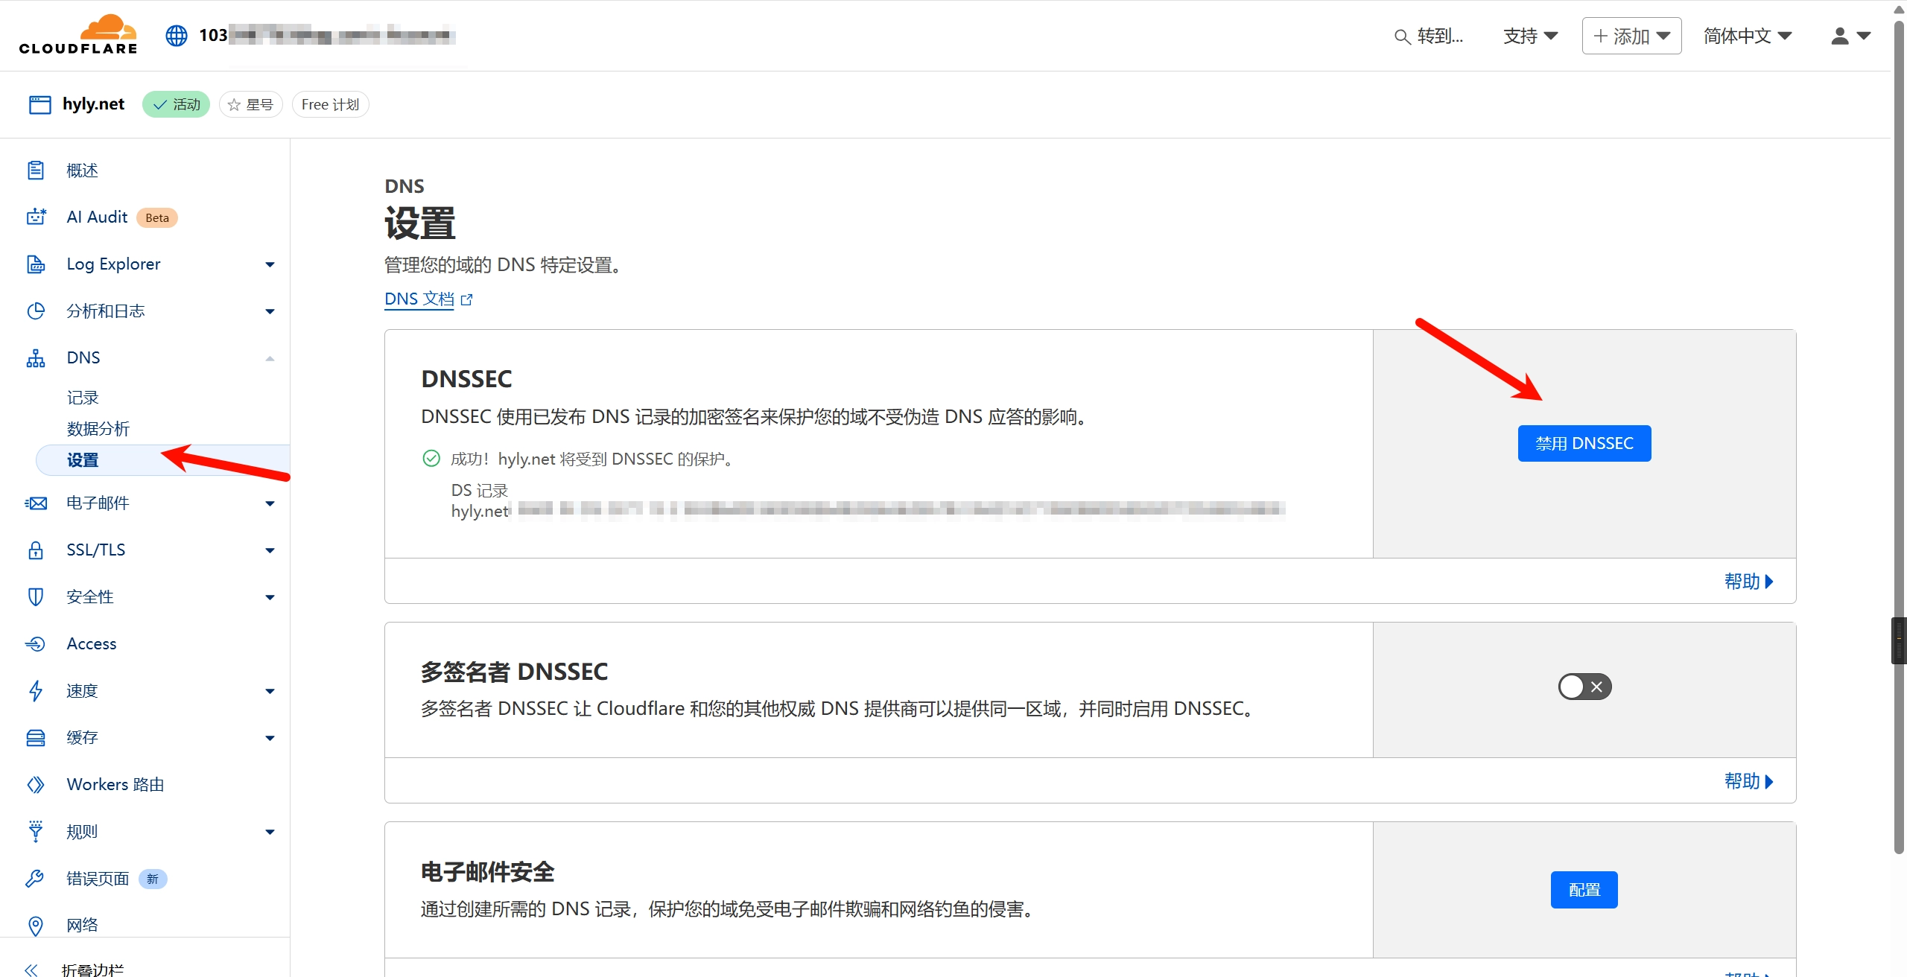This screenshot has width=1907, height=977.
Task: Click the hyly.net domain name
Action: pos(94,104)
